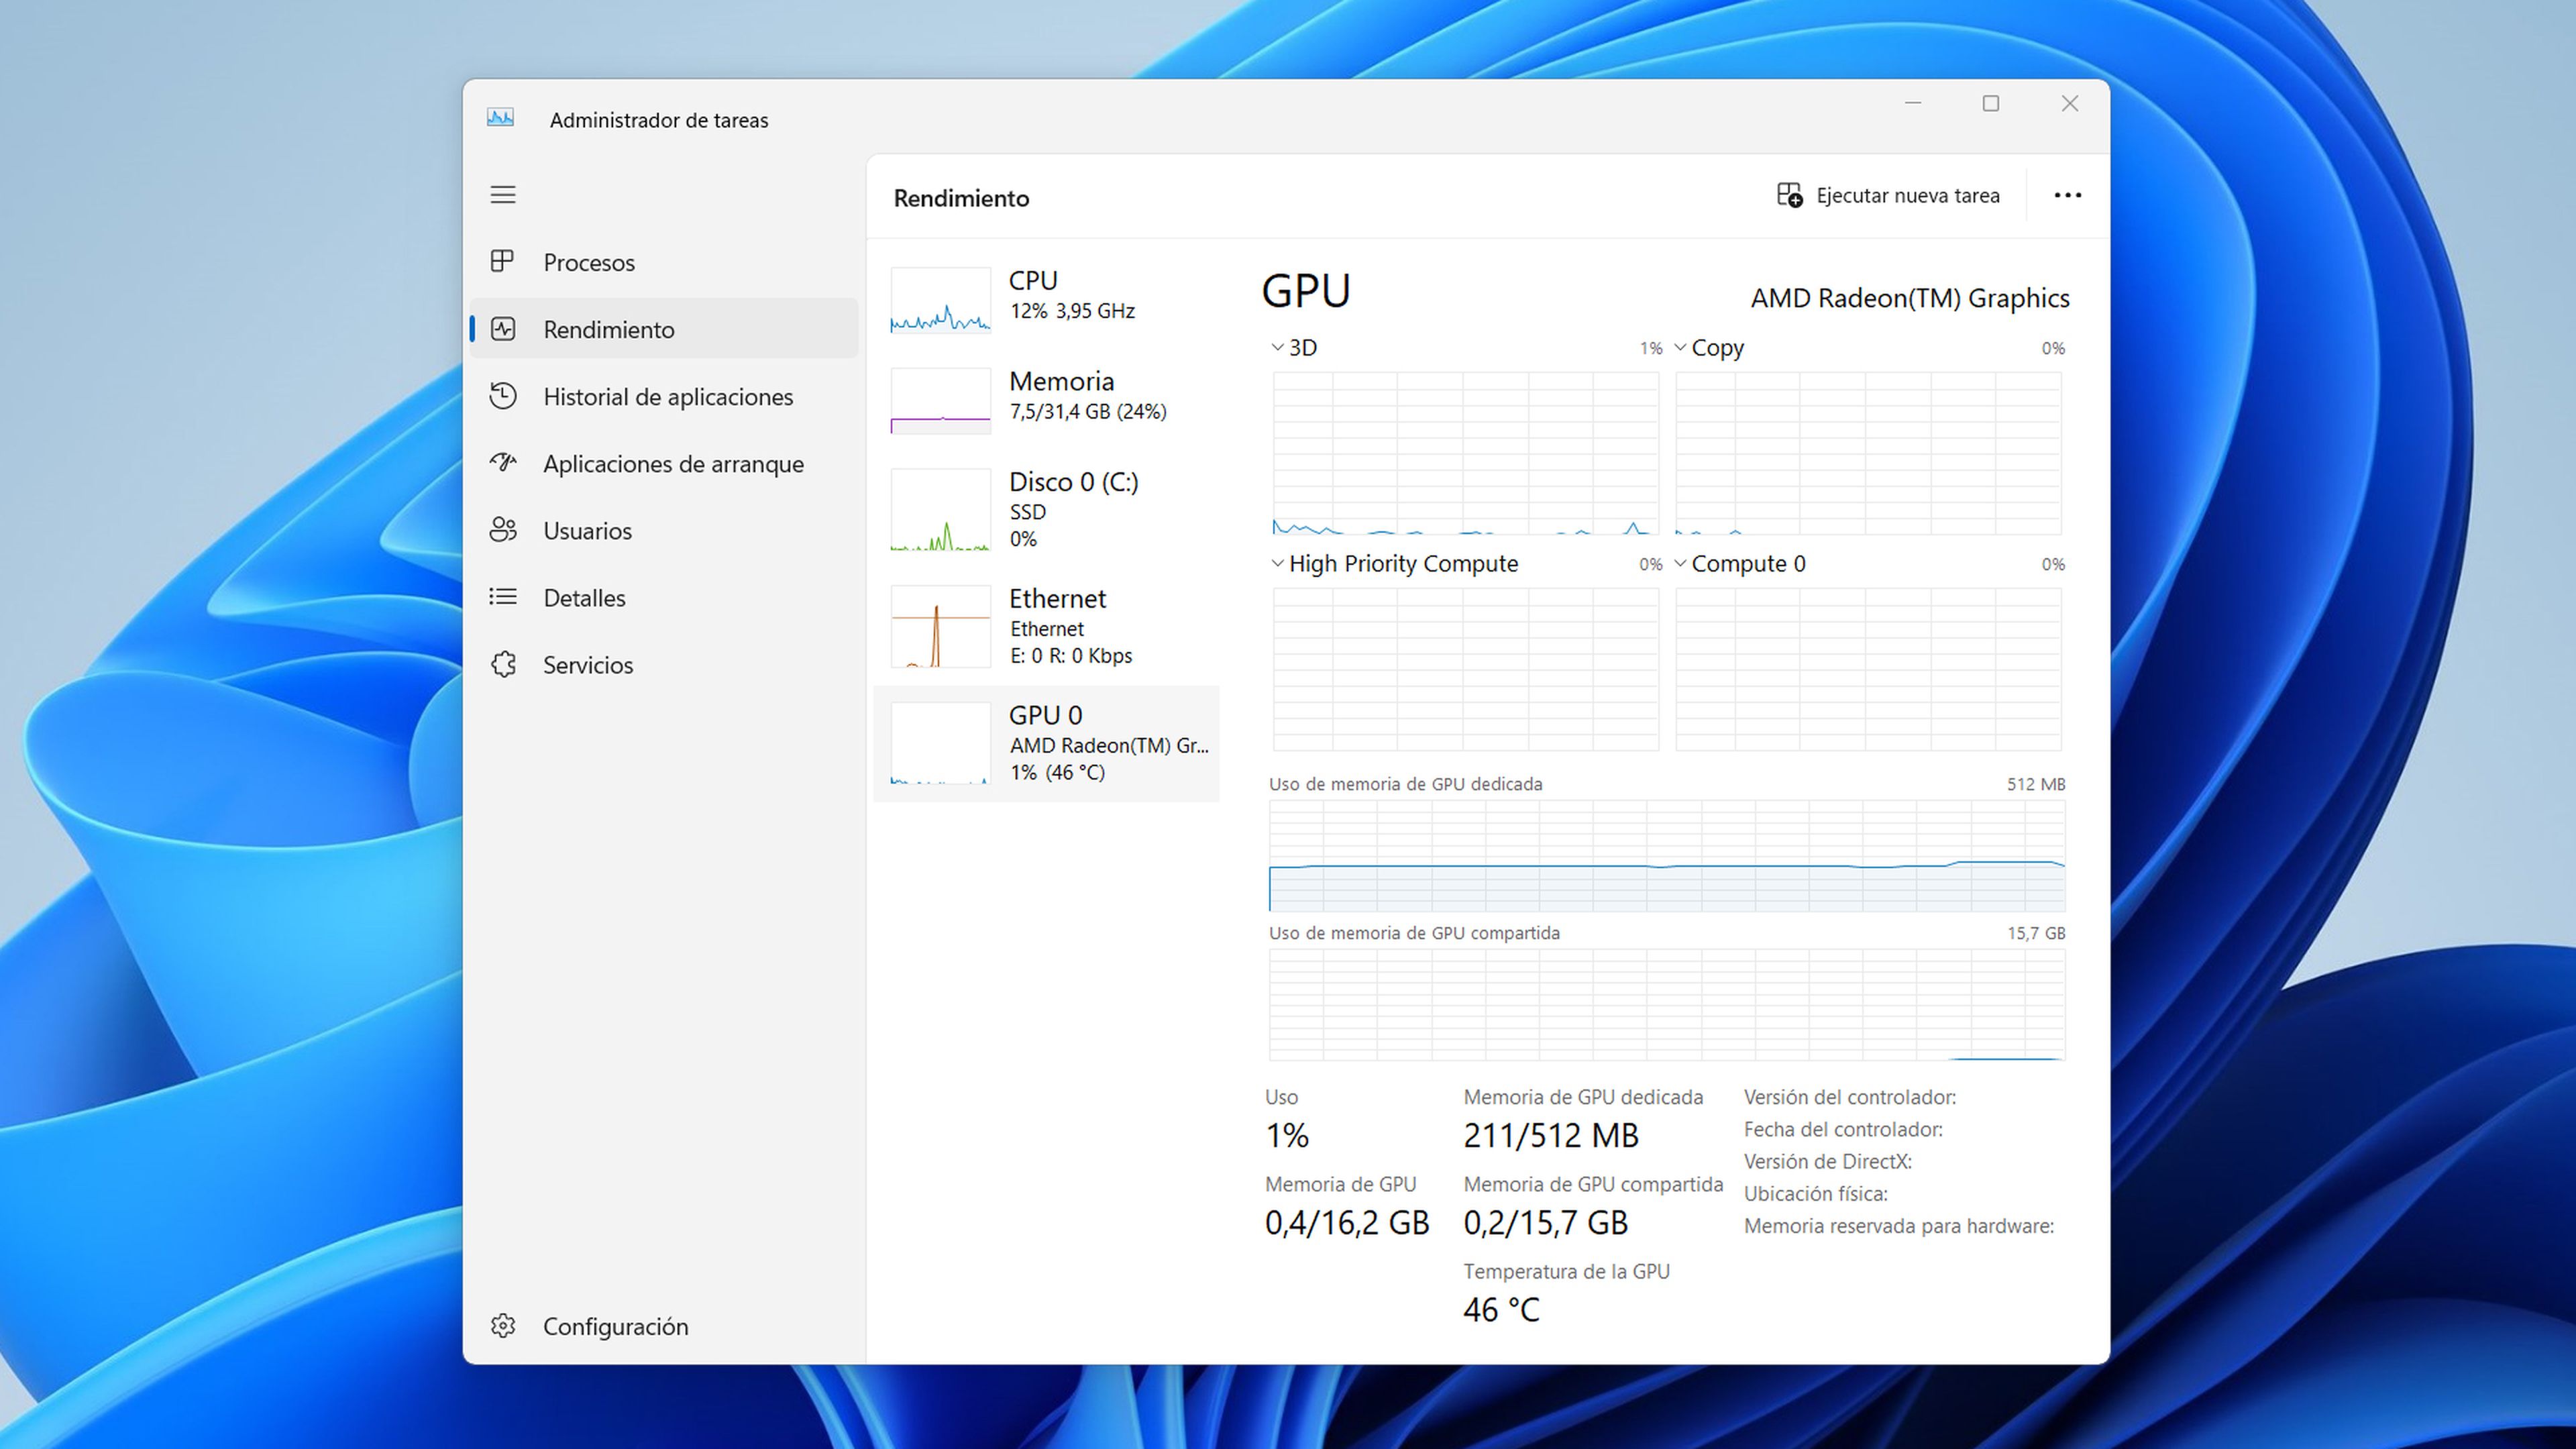Click the Ejecutar nueva tarea button
This screenshot has height=1449, width=2576.
(1888, 195)
